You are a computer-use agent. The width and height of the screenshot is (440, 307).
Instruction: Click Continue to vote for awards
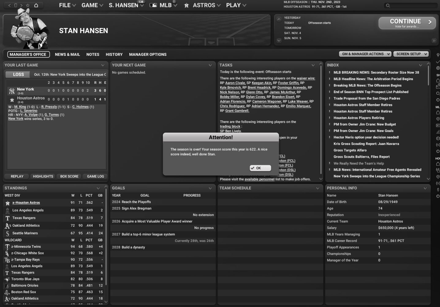pyautogui.click(x=407, y=23)
